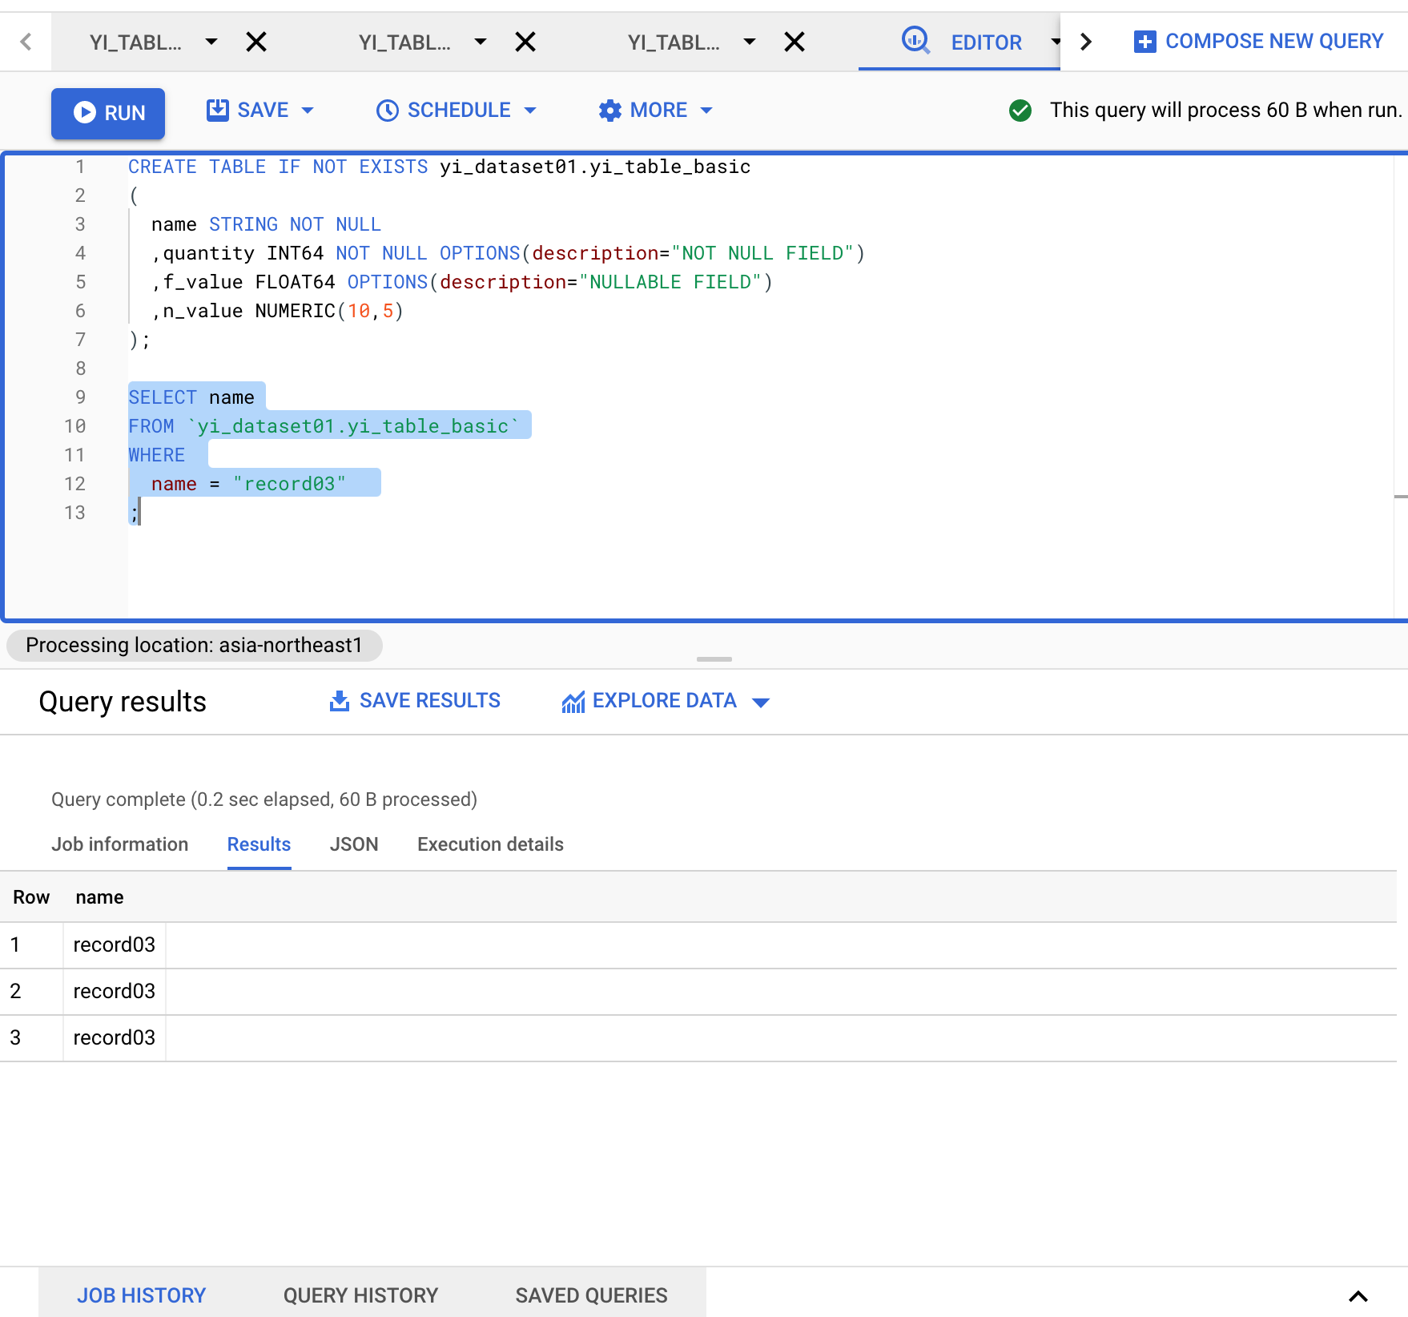Select record03 cell in row 1
This screenshot has height=1317, width=1408.
click(x=114, y=945)
